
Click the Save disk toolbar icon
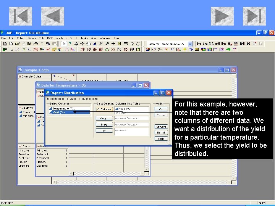click(x=29, y=43)
